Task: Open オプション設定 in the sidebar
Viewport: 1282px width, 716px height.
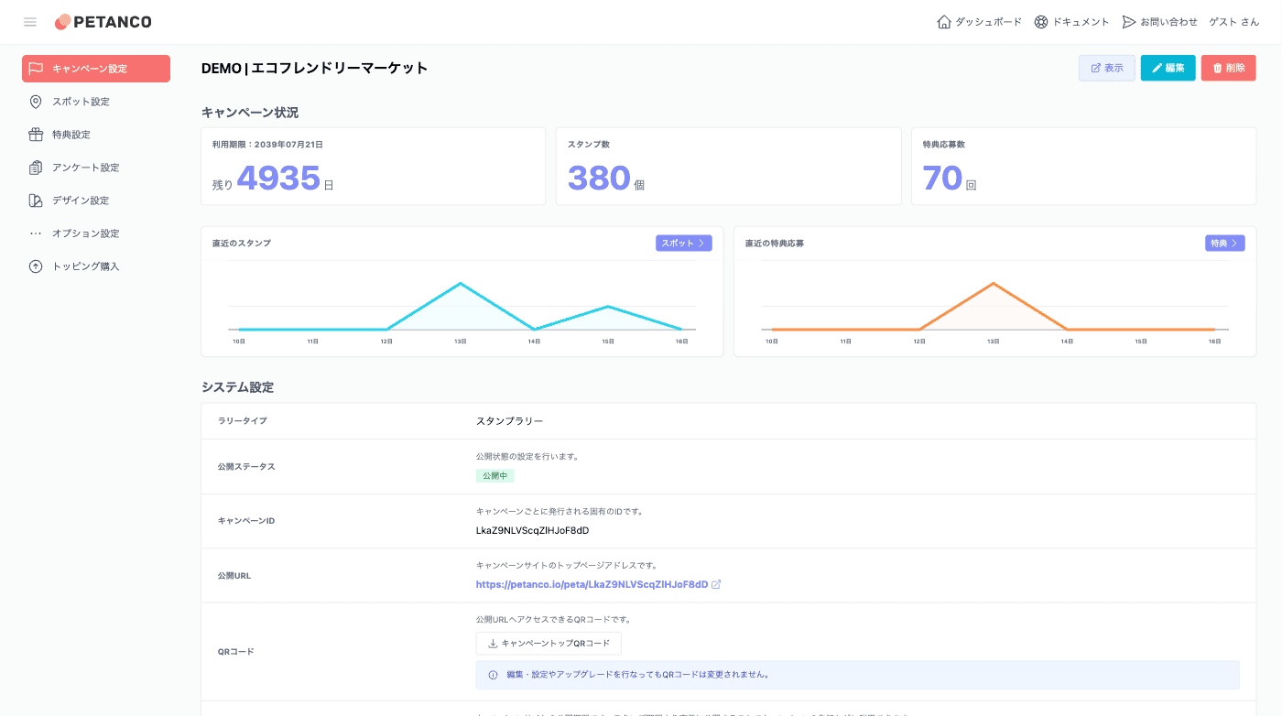Action: tap(85, 233)
